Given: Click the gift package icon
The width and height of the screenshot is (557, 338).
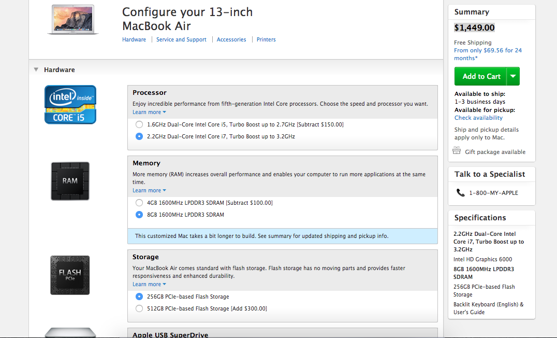Looking at the screenshot, I should (457, 150).
